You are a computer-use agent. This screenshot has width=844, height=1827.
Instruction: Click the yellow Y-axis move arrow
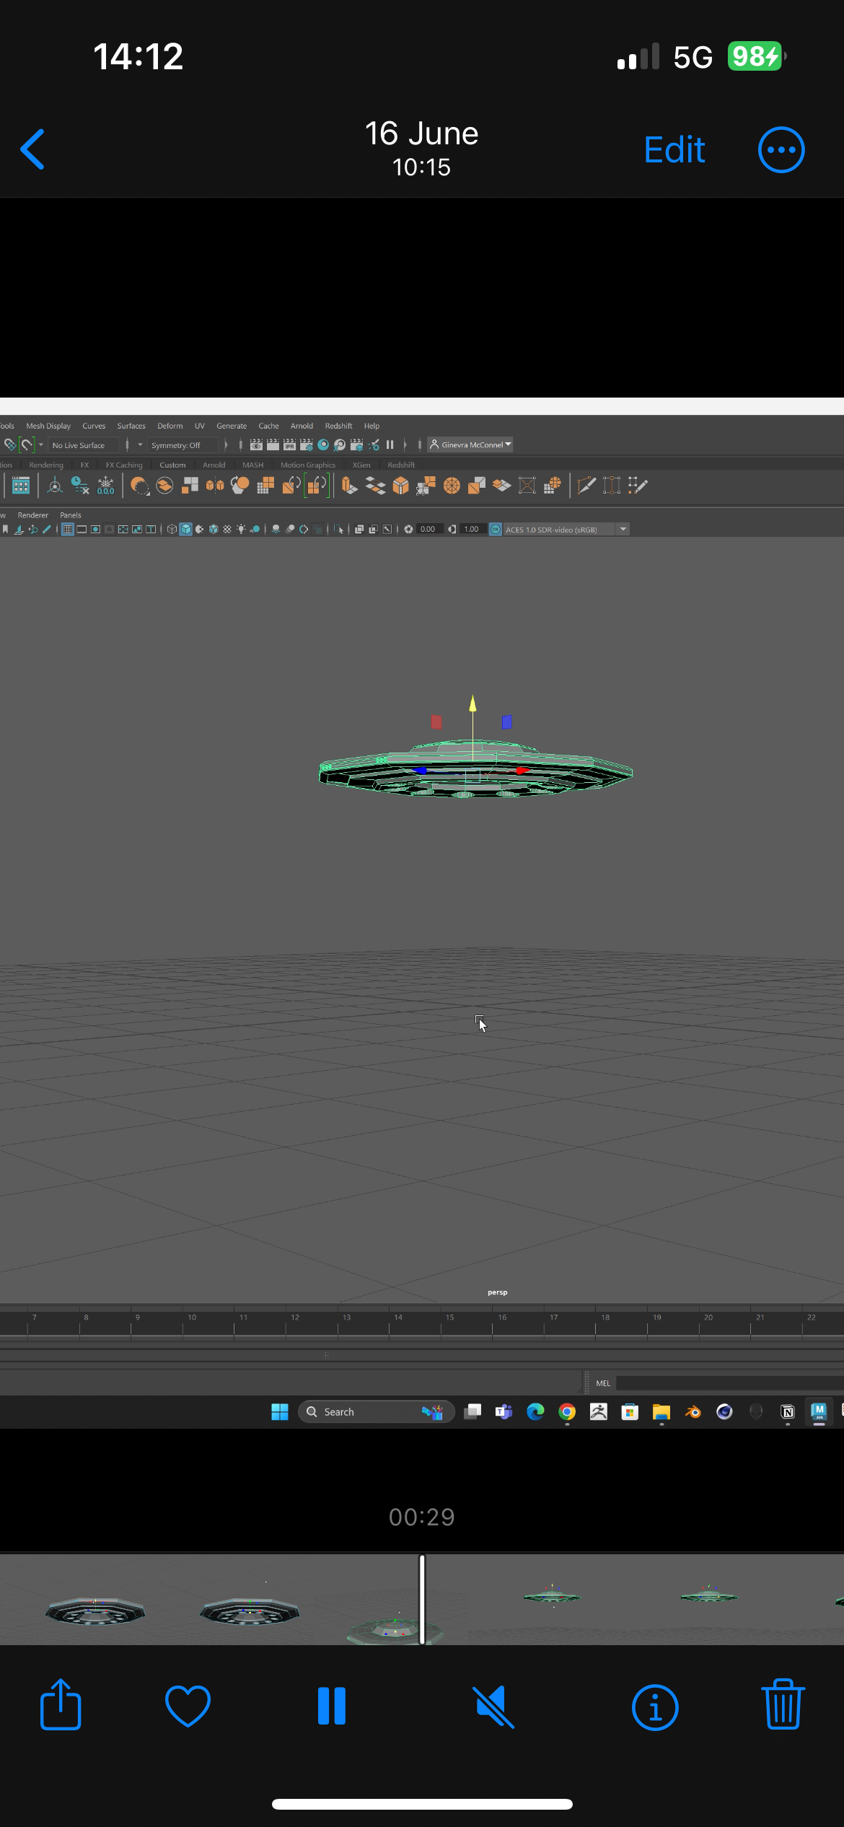[472, 703]
